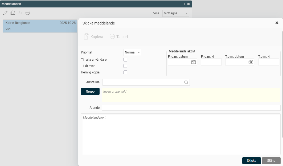
Task: Expand the Visa Mottagna dropdown
Action: click(x=176, y=13)
